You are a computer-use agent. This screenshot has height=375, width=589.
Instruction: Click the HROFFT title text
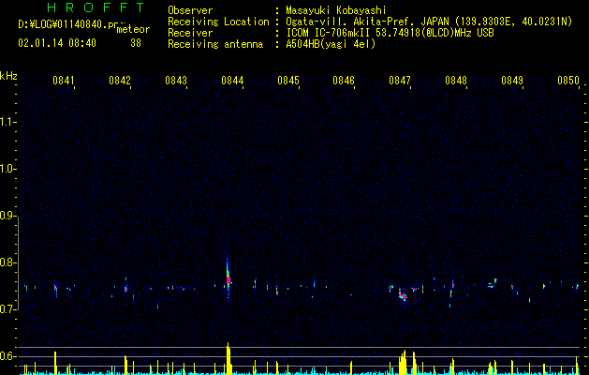[96, 7]
